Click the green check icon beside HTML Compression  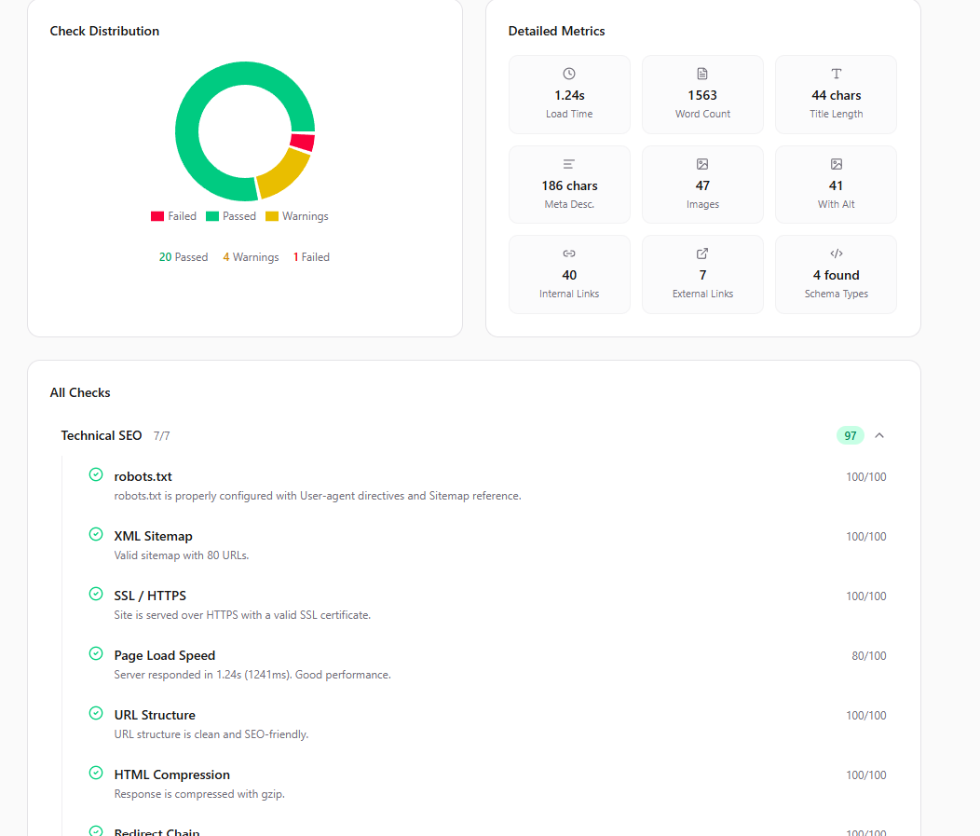(x=96, y=773)
